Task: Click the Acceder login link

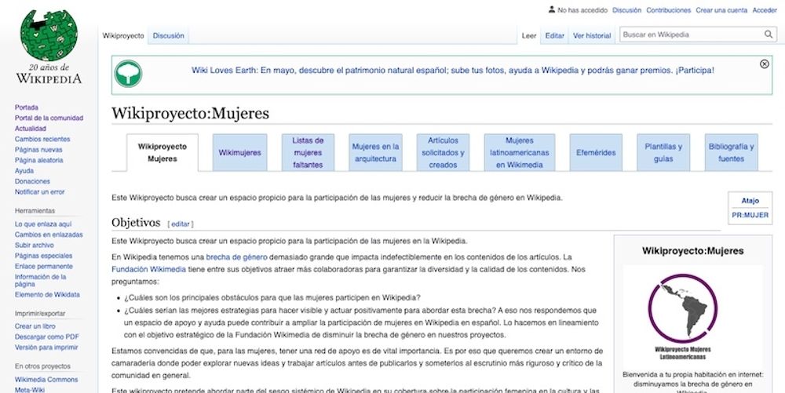Action: (x=765, y=10)
